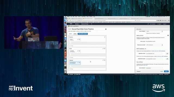Click the Privacy Policy footer link

click(161, 74)
